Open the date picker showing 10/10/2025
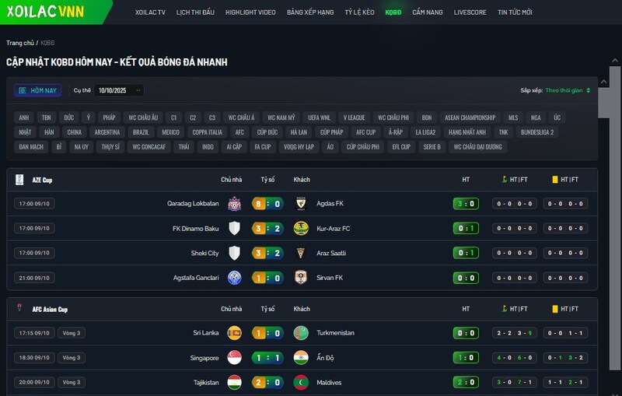 [x=119, y=90]
